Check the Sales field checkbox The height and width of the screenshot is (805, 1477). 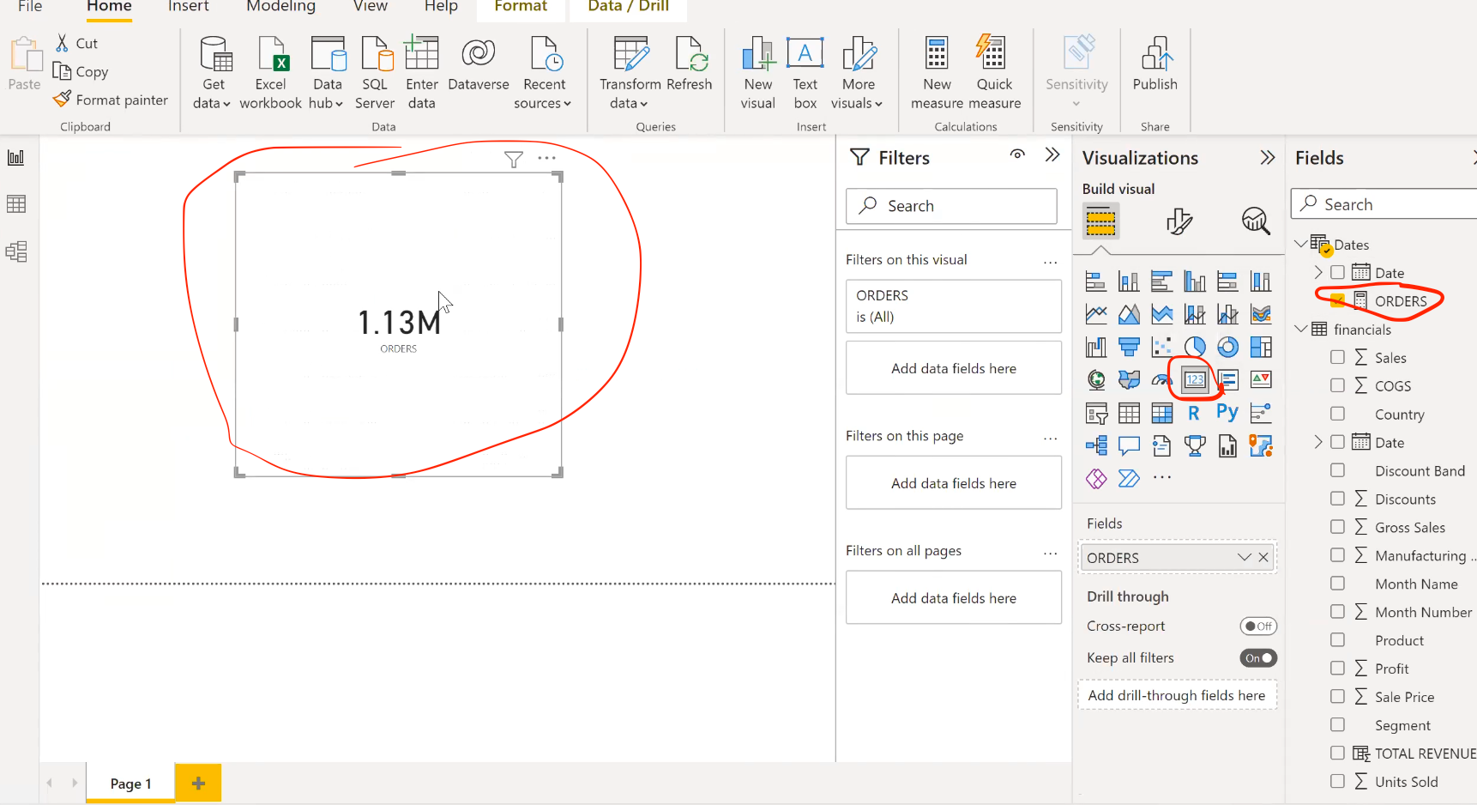(x=1337, y=357)
